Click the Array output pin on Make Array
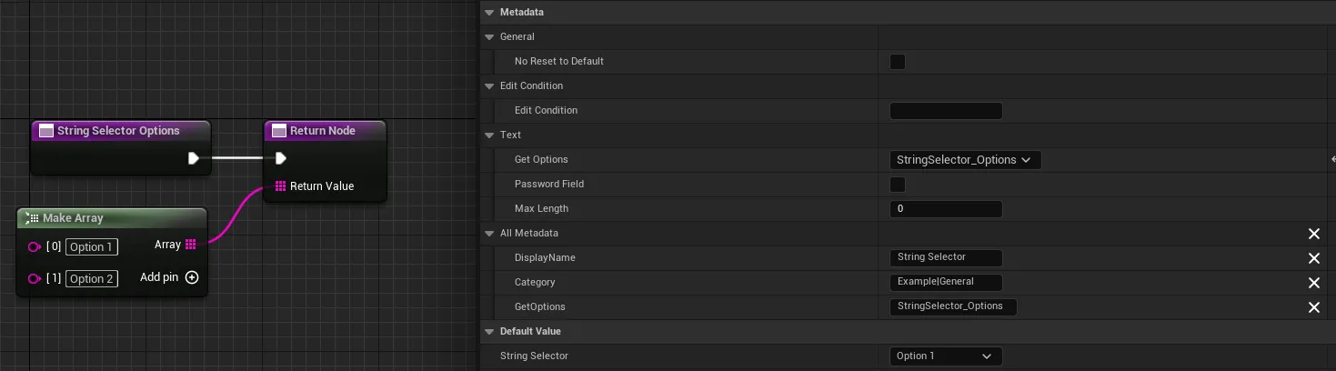The image size is (1336, 371). point(190,245)
